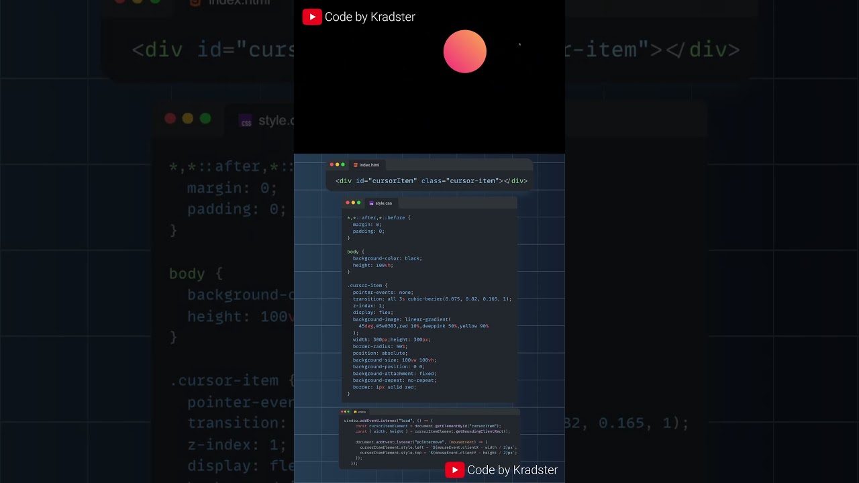Click the sharp '.cursor-item {' selector line
The width and height of the screenshot is (859, 483).
click(x=367, y=286)
